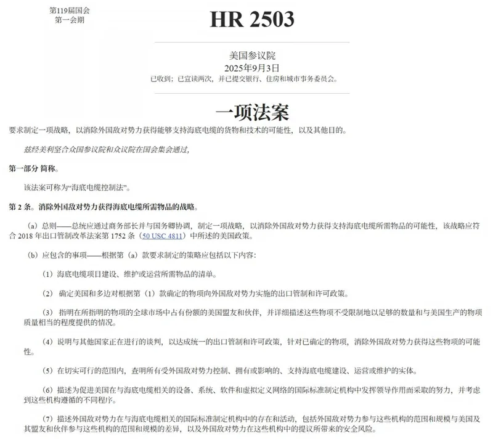Click the 第 2 条 section heading
Screen dimensions: 493x444
click(x=104, y=207)
